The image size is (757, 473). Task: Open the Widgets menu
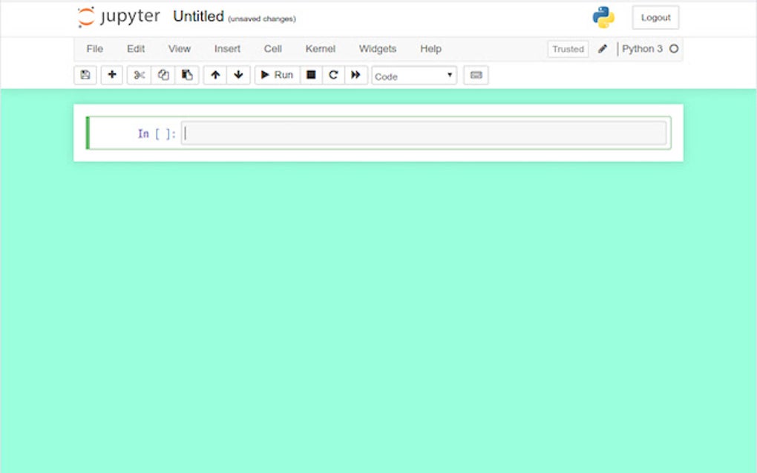point(377,49)
